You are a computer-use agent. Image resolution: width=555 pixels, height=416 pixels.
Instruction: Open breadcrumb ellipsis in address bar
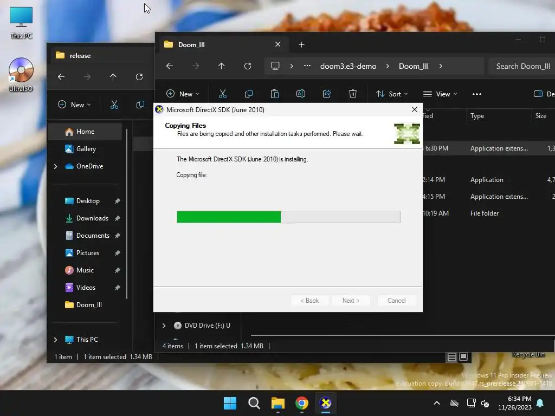point(307,66)
